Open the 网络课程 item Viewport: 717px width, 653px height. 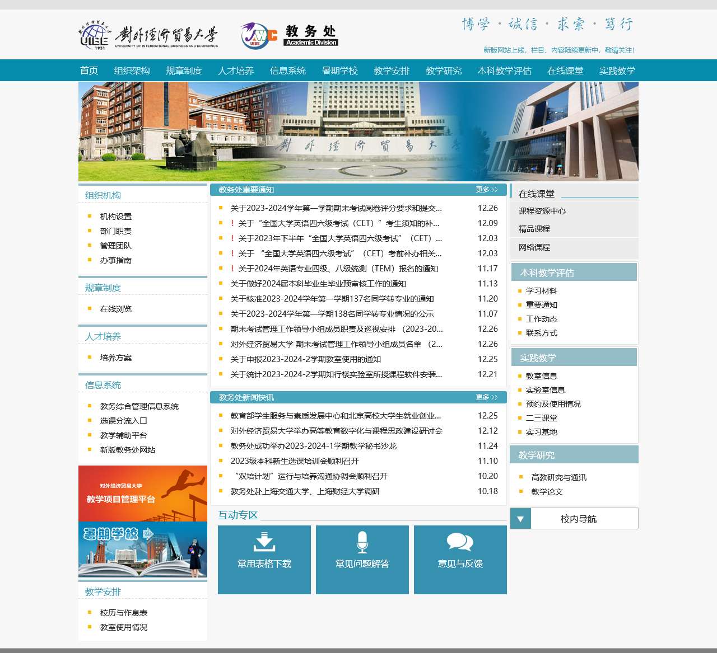(534, 247)
